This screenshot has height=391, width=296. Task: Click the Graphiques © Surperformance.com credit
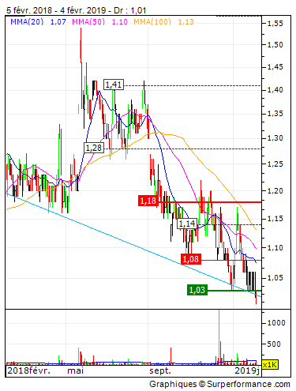[x=219, y=384]
